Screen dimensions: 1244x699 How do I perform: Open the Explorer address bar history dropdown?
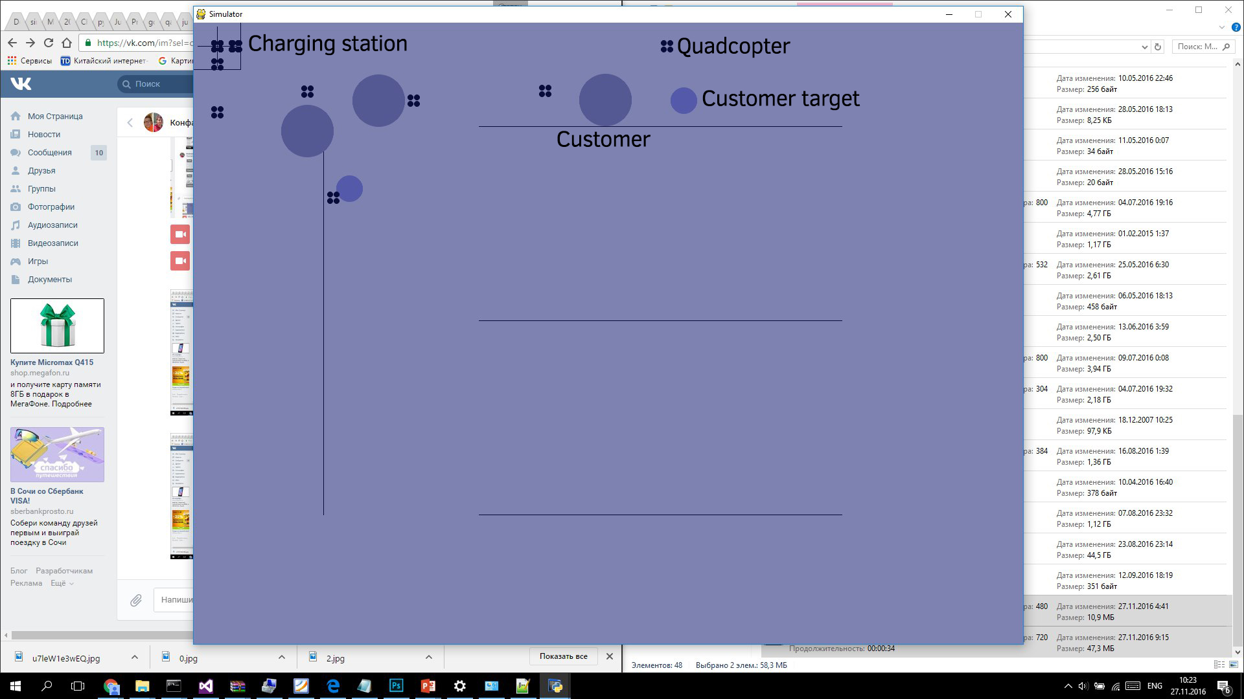(1144, 47)
